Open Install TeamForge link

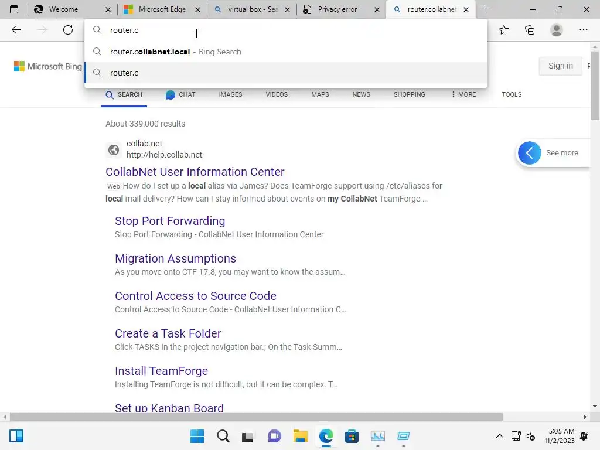click(x=161, y=371)
